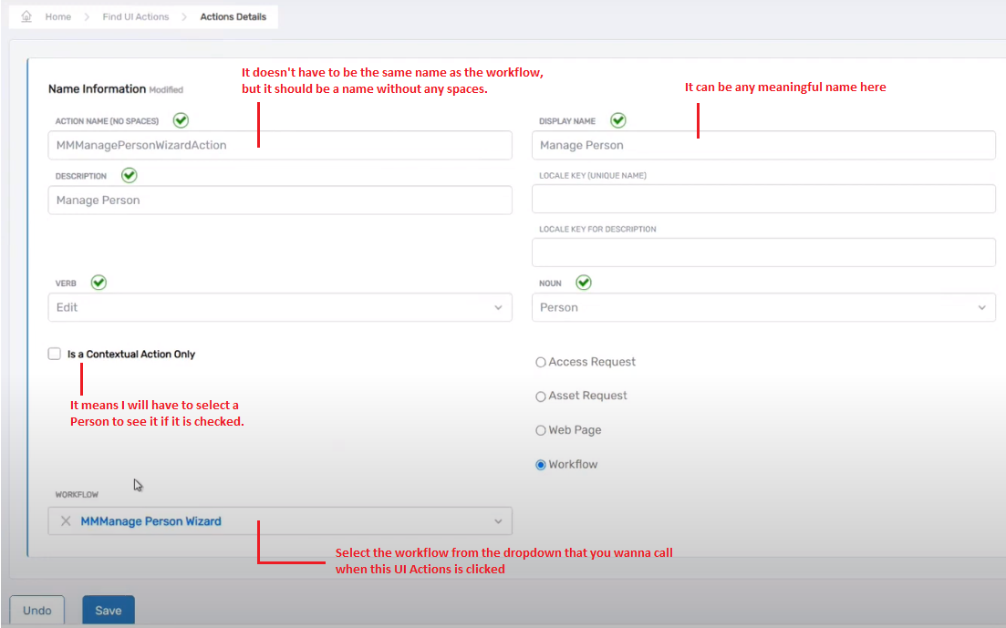Toggle Is a Contextual Action Only checkbox
The width and height of the screenshot is (1006, 628).
tap(55, 354)
